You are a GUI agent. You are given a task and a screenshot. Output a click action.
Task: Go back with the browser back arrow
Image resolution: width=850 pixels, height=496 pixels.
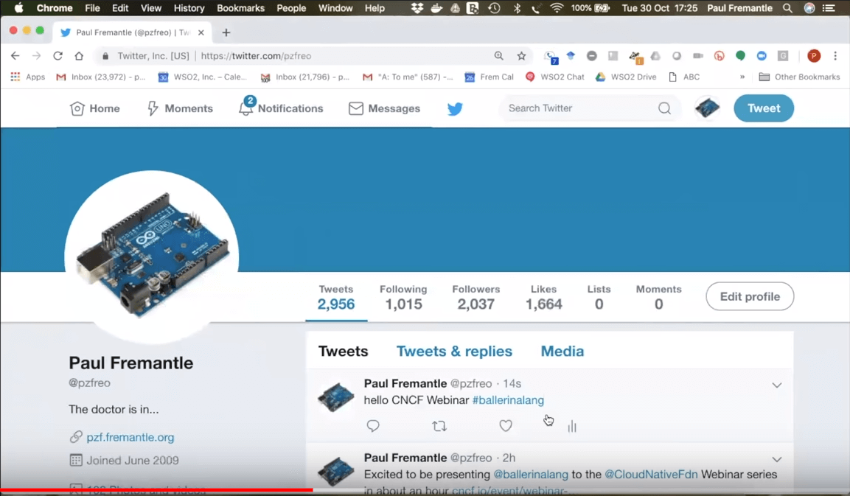click(x=15, y=56)
